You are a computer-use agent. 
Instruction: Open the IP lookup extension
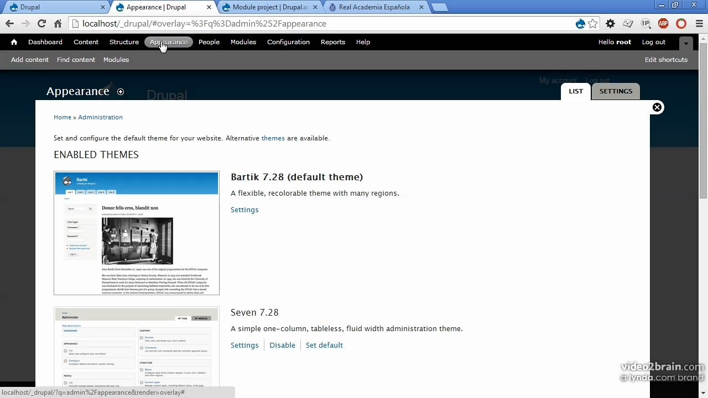point(646,24)
